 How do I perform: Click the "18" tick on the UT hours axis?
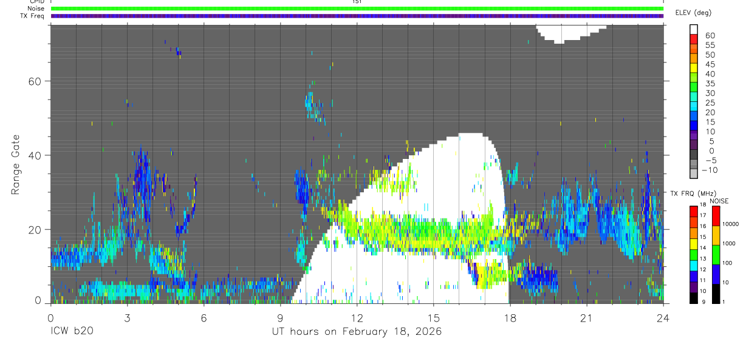(x=510, y=318)
